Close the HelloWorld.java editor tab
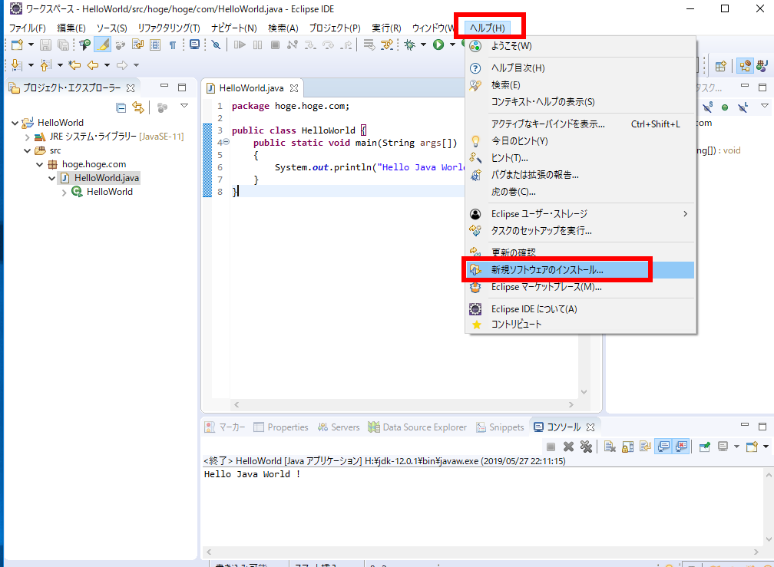This screenshot has height=567, width=774. tap(294, 88)
